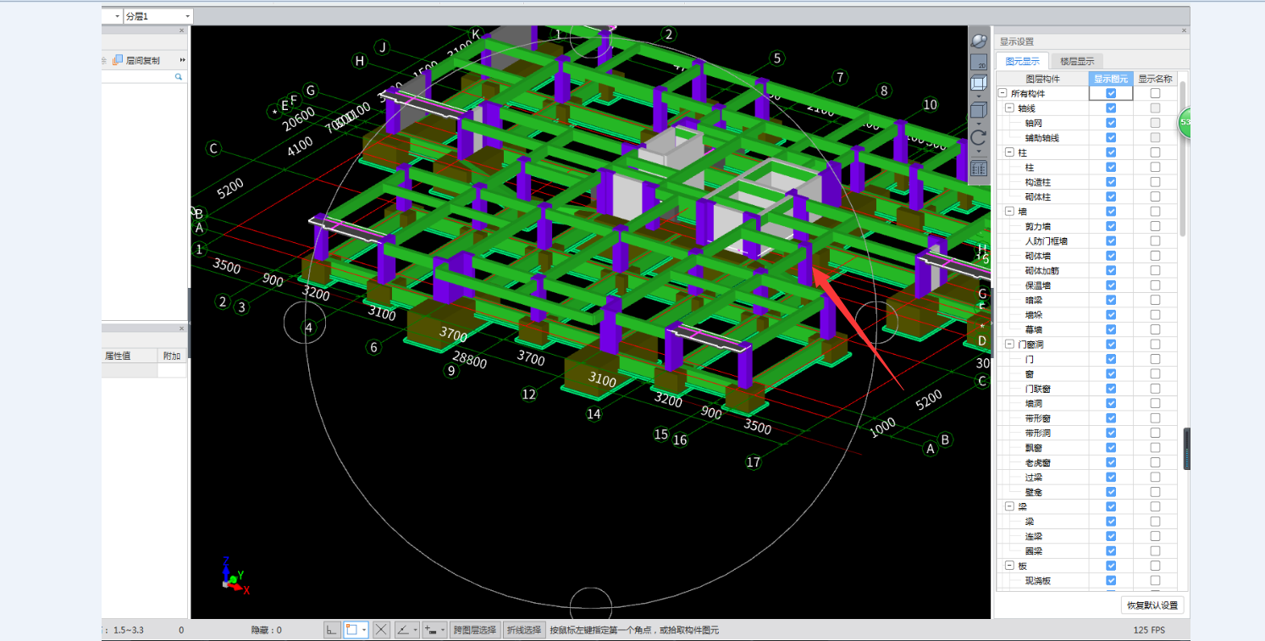Click the angle snap icon

pos(404,629)
